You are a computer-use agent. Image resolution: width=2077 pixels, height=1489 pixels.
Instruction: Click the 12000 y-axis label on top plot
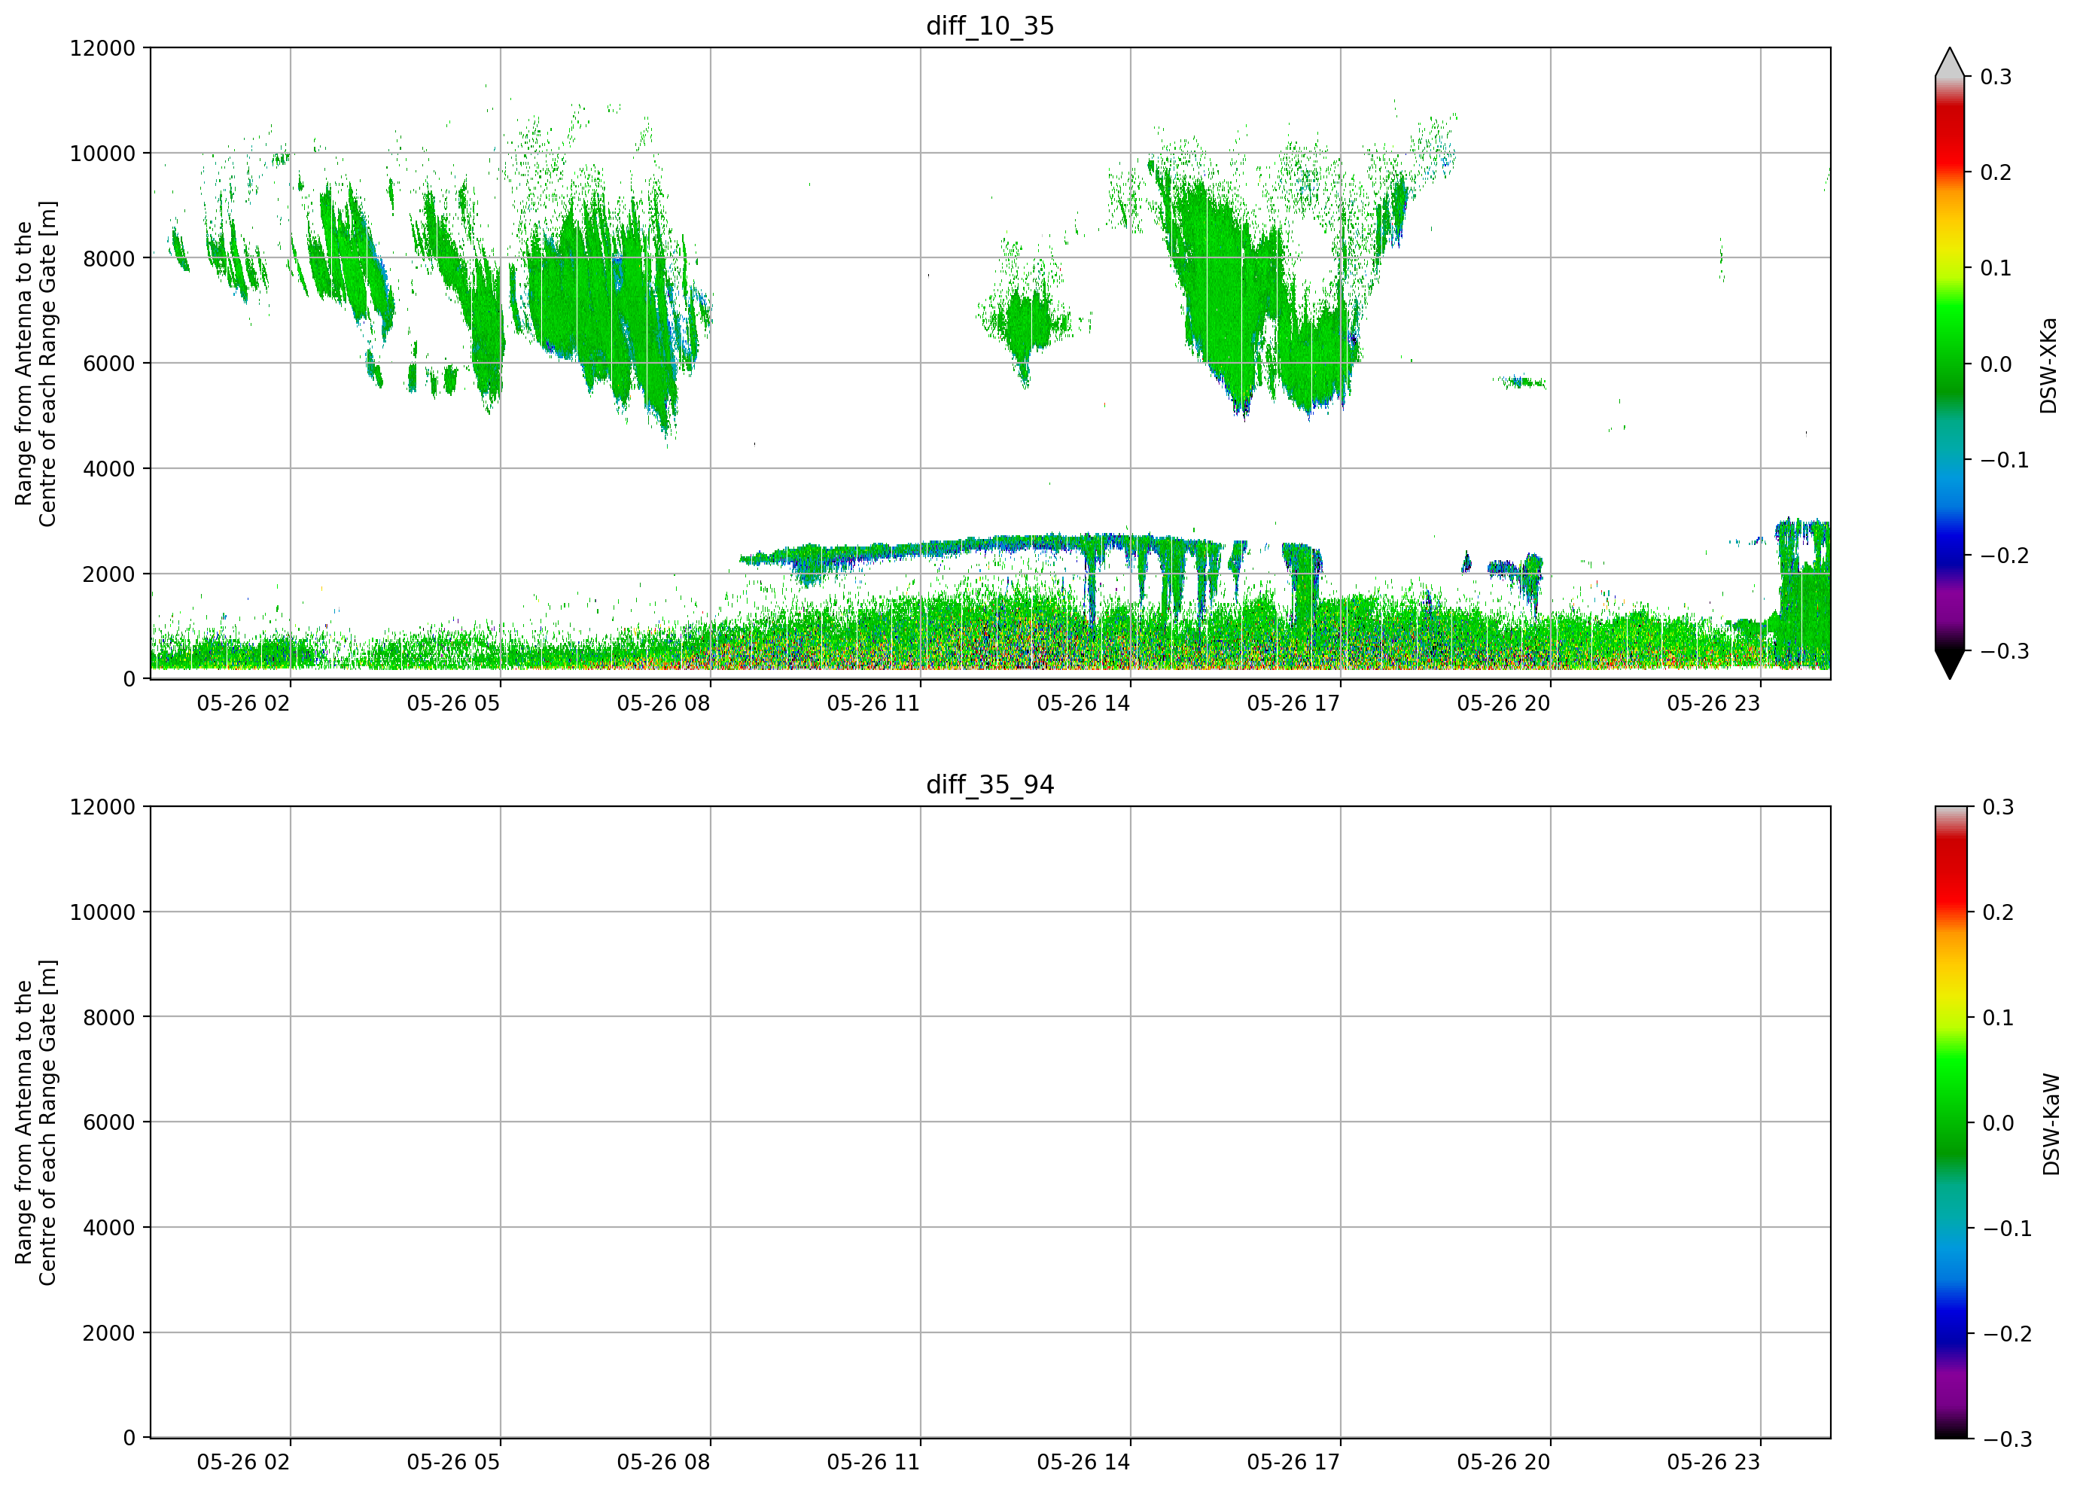point(102,47)
